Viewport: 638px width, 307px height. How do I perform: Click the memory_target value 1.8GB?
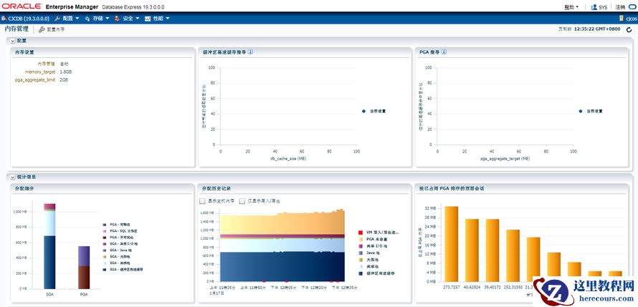coord(66,72)
